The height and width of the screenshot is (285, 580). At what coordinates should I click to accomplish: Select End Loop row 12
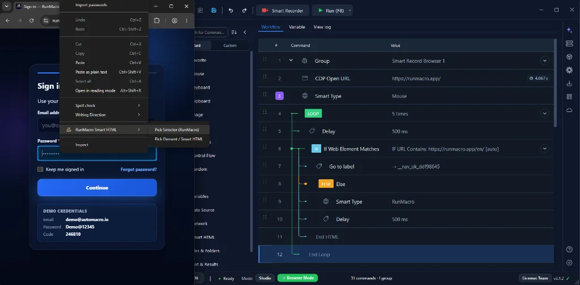click(406, 254)
